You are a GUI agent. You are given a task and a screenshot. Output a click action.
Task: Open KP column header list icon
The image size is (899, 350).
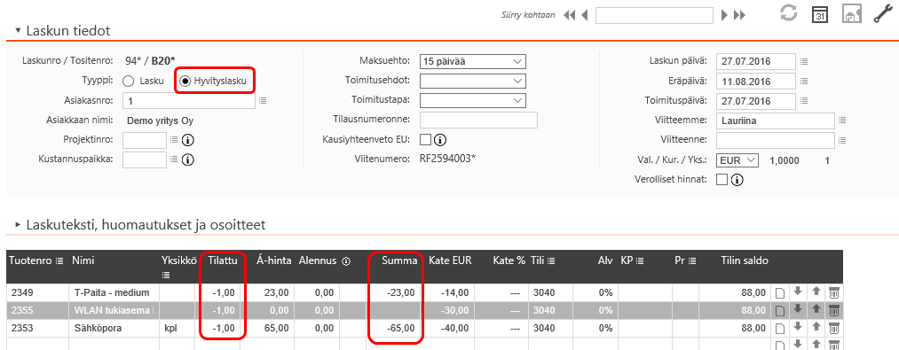[x=640, y=261]
